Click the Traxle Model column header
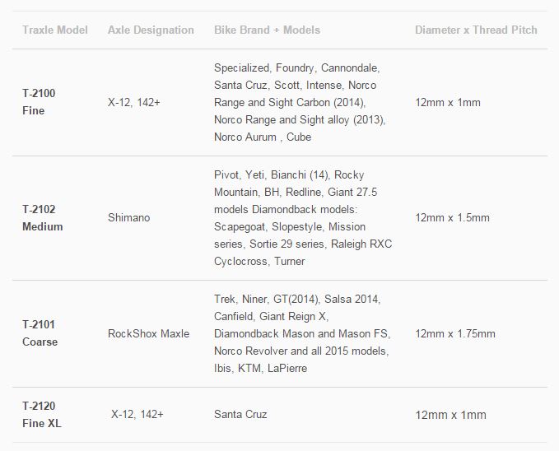The width and height of the screenshot is (559, 451). [x=55, y=30]
